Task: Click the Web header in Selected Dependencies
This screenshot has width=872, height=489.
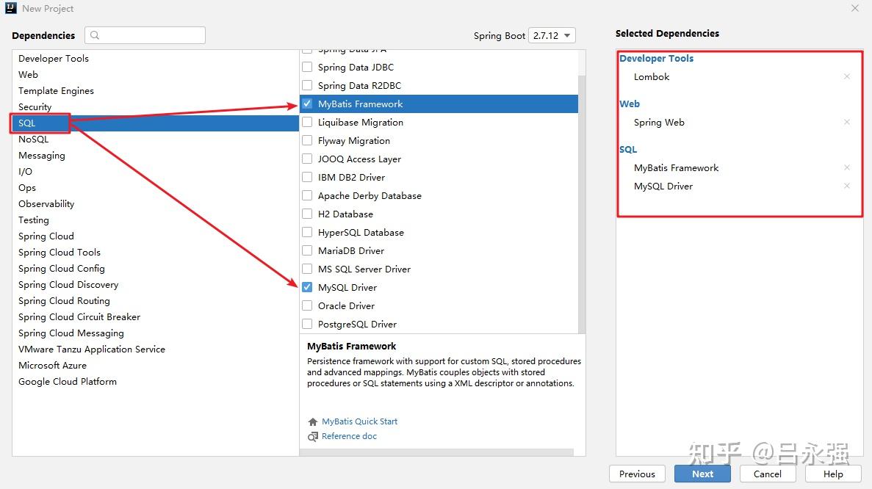Action: [630, 104]
